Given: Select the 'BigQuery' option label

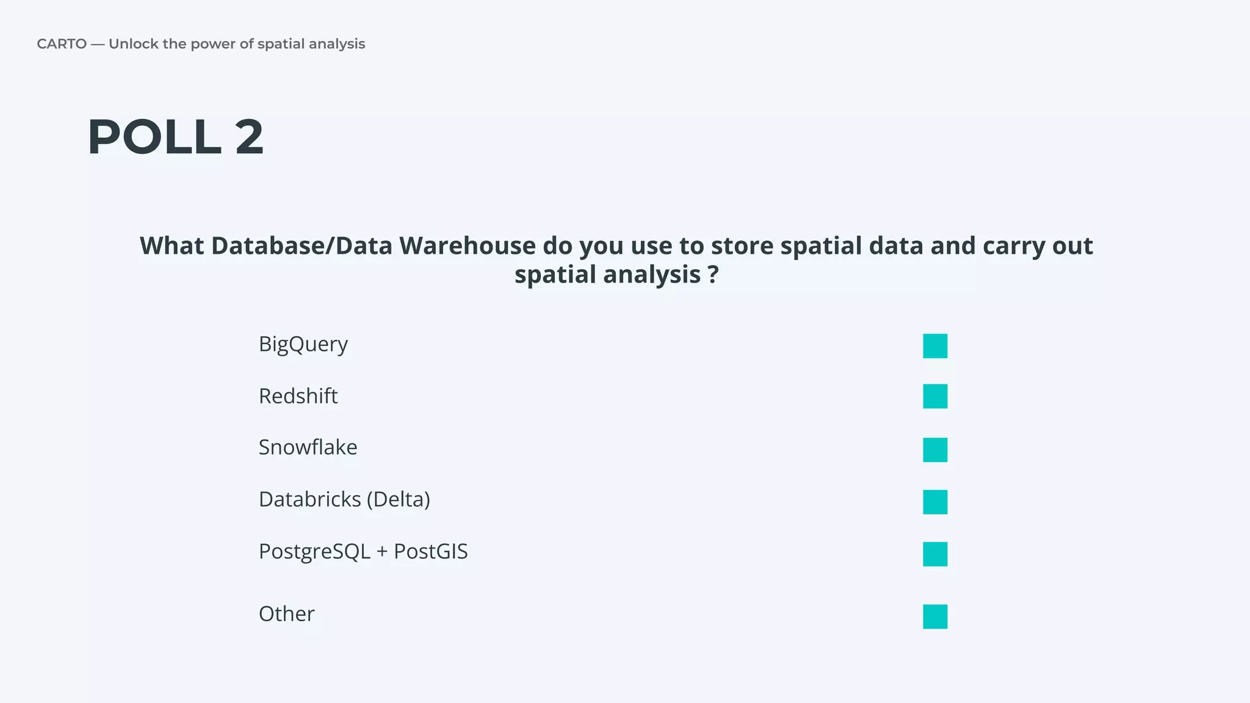Looking at the screenshot, I should tap(303, 345).
